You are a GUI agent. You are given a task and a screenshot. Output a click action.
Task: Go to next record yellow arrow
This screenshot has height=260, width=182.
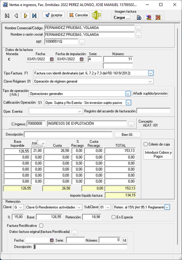[25, 16]
